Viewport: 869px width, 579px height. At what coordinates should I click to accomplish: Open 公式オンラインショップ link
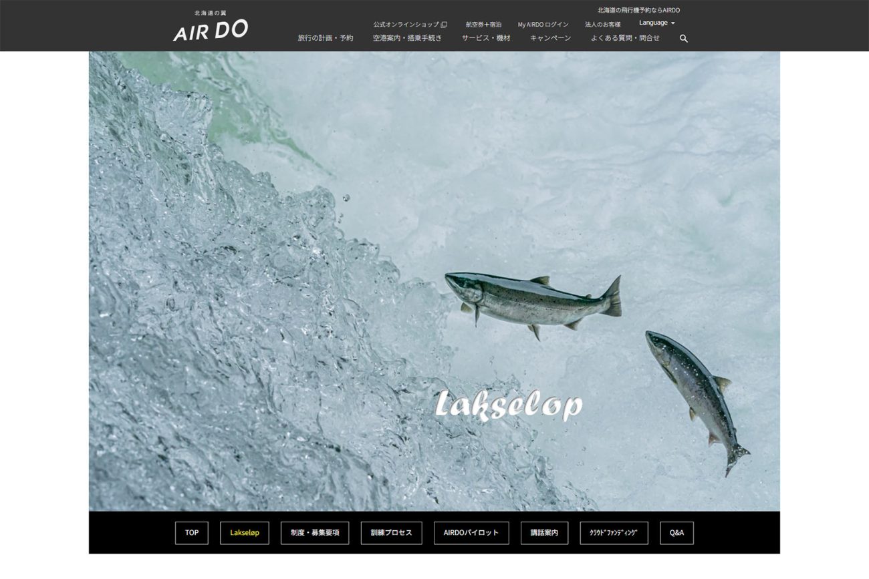410,25
